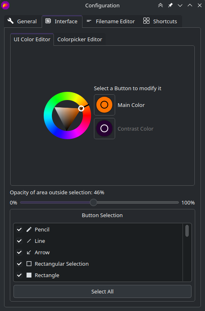Click the double-chevron shade window icon
Screen dimensions: 205x311
160,5
